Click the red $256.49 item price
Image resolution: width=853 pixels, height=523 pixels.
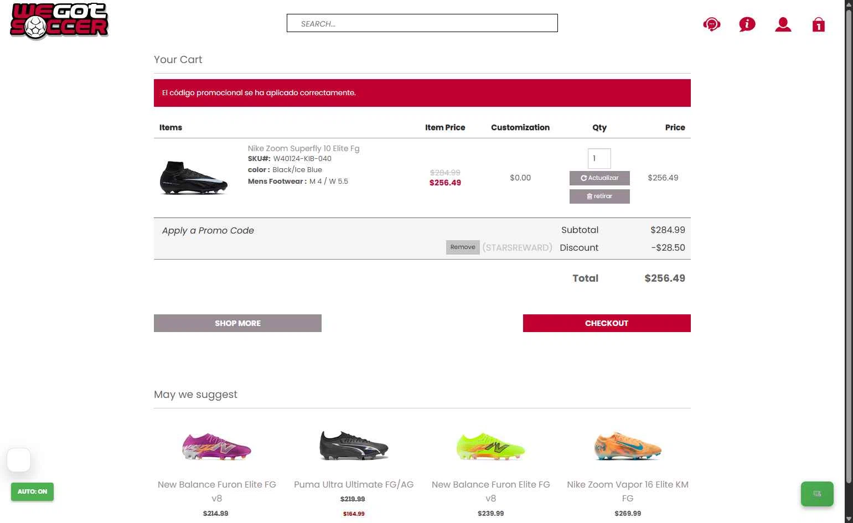coord(445,183)
